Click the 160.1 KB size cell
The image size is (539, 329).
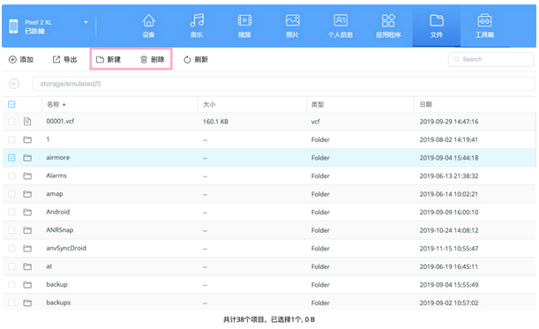pos(215,122)
